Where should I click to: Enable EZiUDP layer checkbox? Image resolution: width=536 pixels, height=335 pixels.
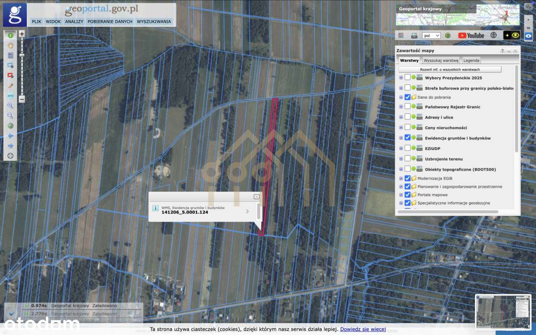coord(407,148)
